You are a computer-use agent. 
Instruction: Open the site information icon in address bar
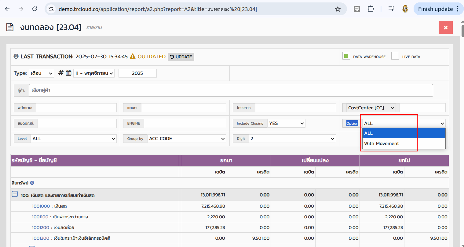pos(51,9)
